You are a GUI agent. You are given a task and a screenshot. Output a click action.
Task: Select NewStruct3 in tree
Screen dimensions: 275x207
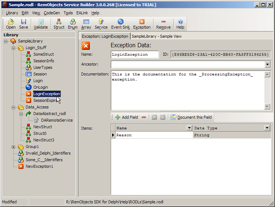click(44, 140)
